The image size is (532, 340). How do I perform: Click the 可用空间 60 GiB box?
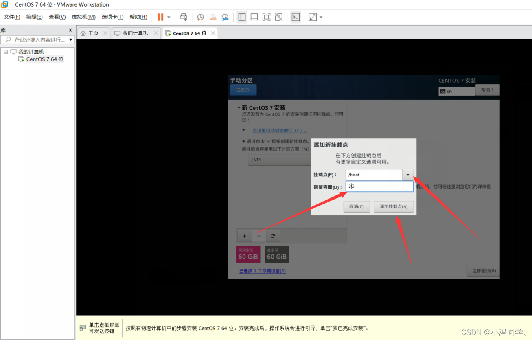click(x=248, y=254)
